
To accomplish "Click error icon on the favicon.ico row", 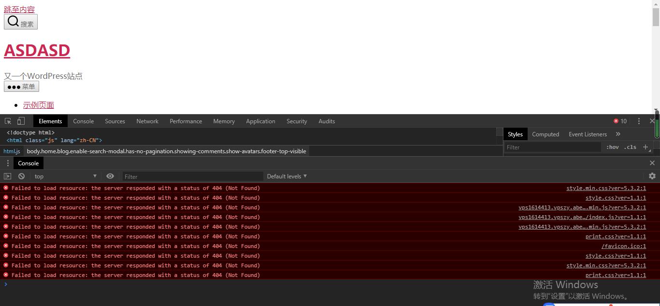I will 6,246.
